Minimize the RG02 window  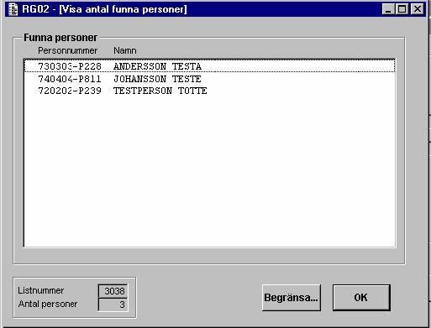click(x=388, y=9)
